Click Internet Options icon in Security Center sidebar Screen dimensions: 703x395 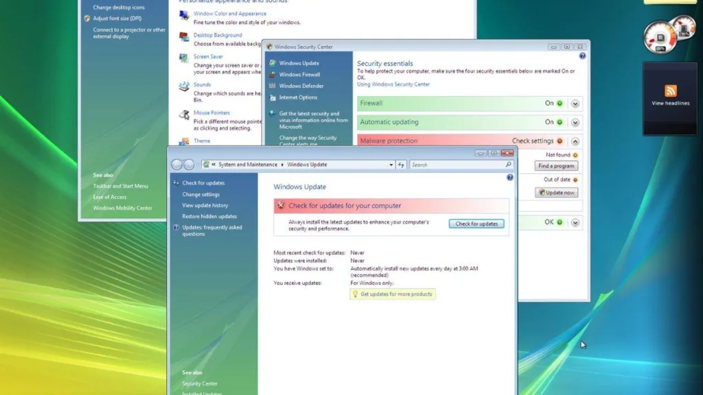tap(272, 97)
